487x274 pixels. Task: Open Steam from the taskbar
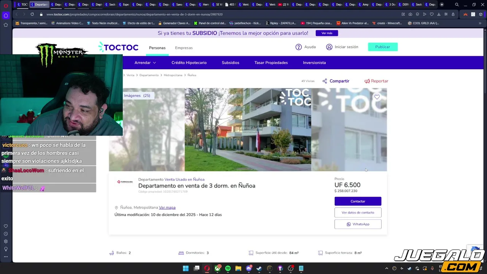[x=259, y=268]
